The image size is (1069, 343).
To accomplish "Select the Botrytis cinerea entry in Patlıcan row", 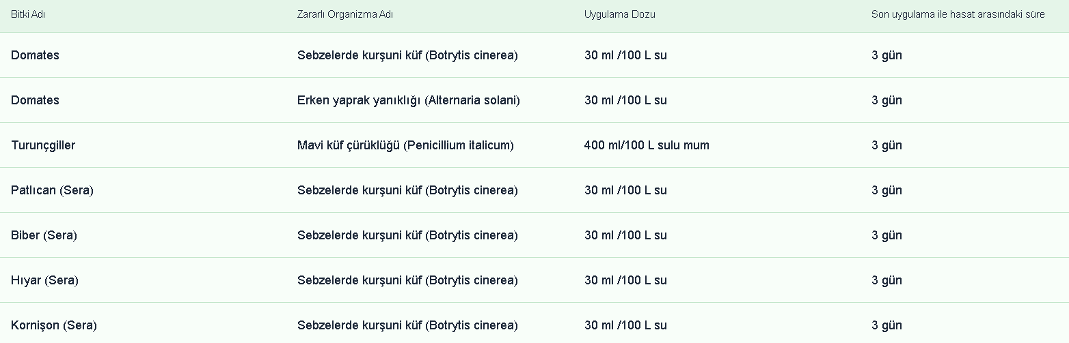I will 407,190.
